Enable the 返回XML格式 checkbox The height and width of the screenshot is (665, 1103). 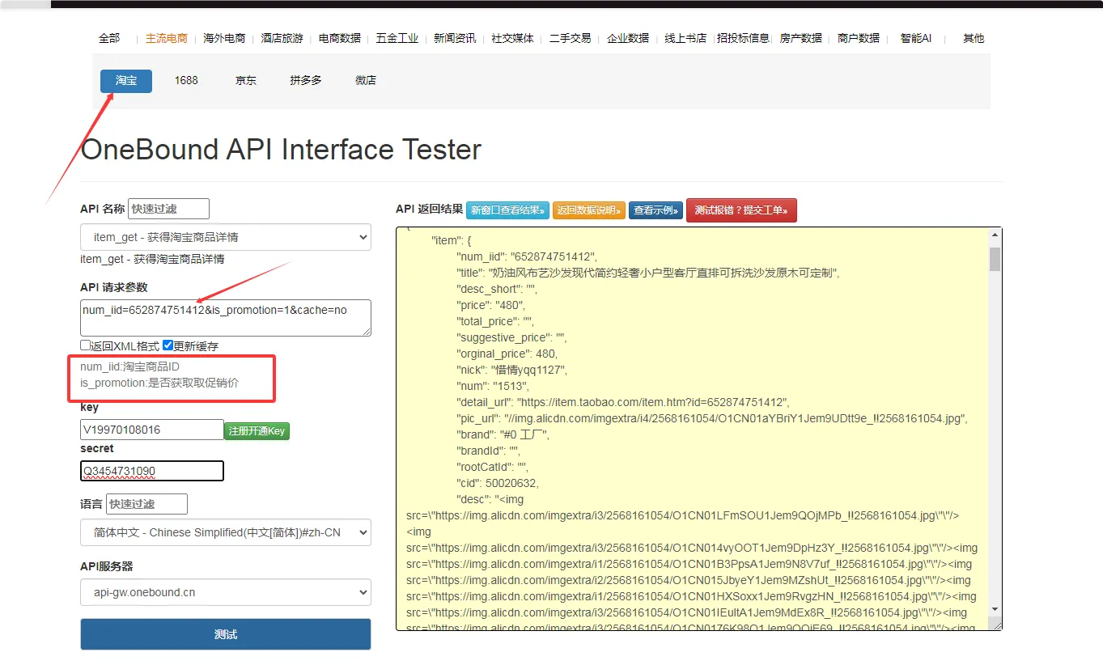pos(86,345)
